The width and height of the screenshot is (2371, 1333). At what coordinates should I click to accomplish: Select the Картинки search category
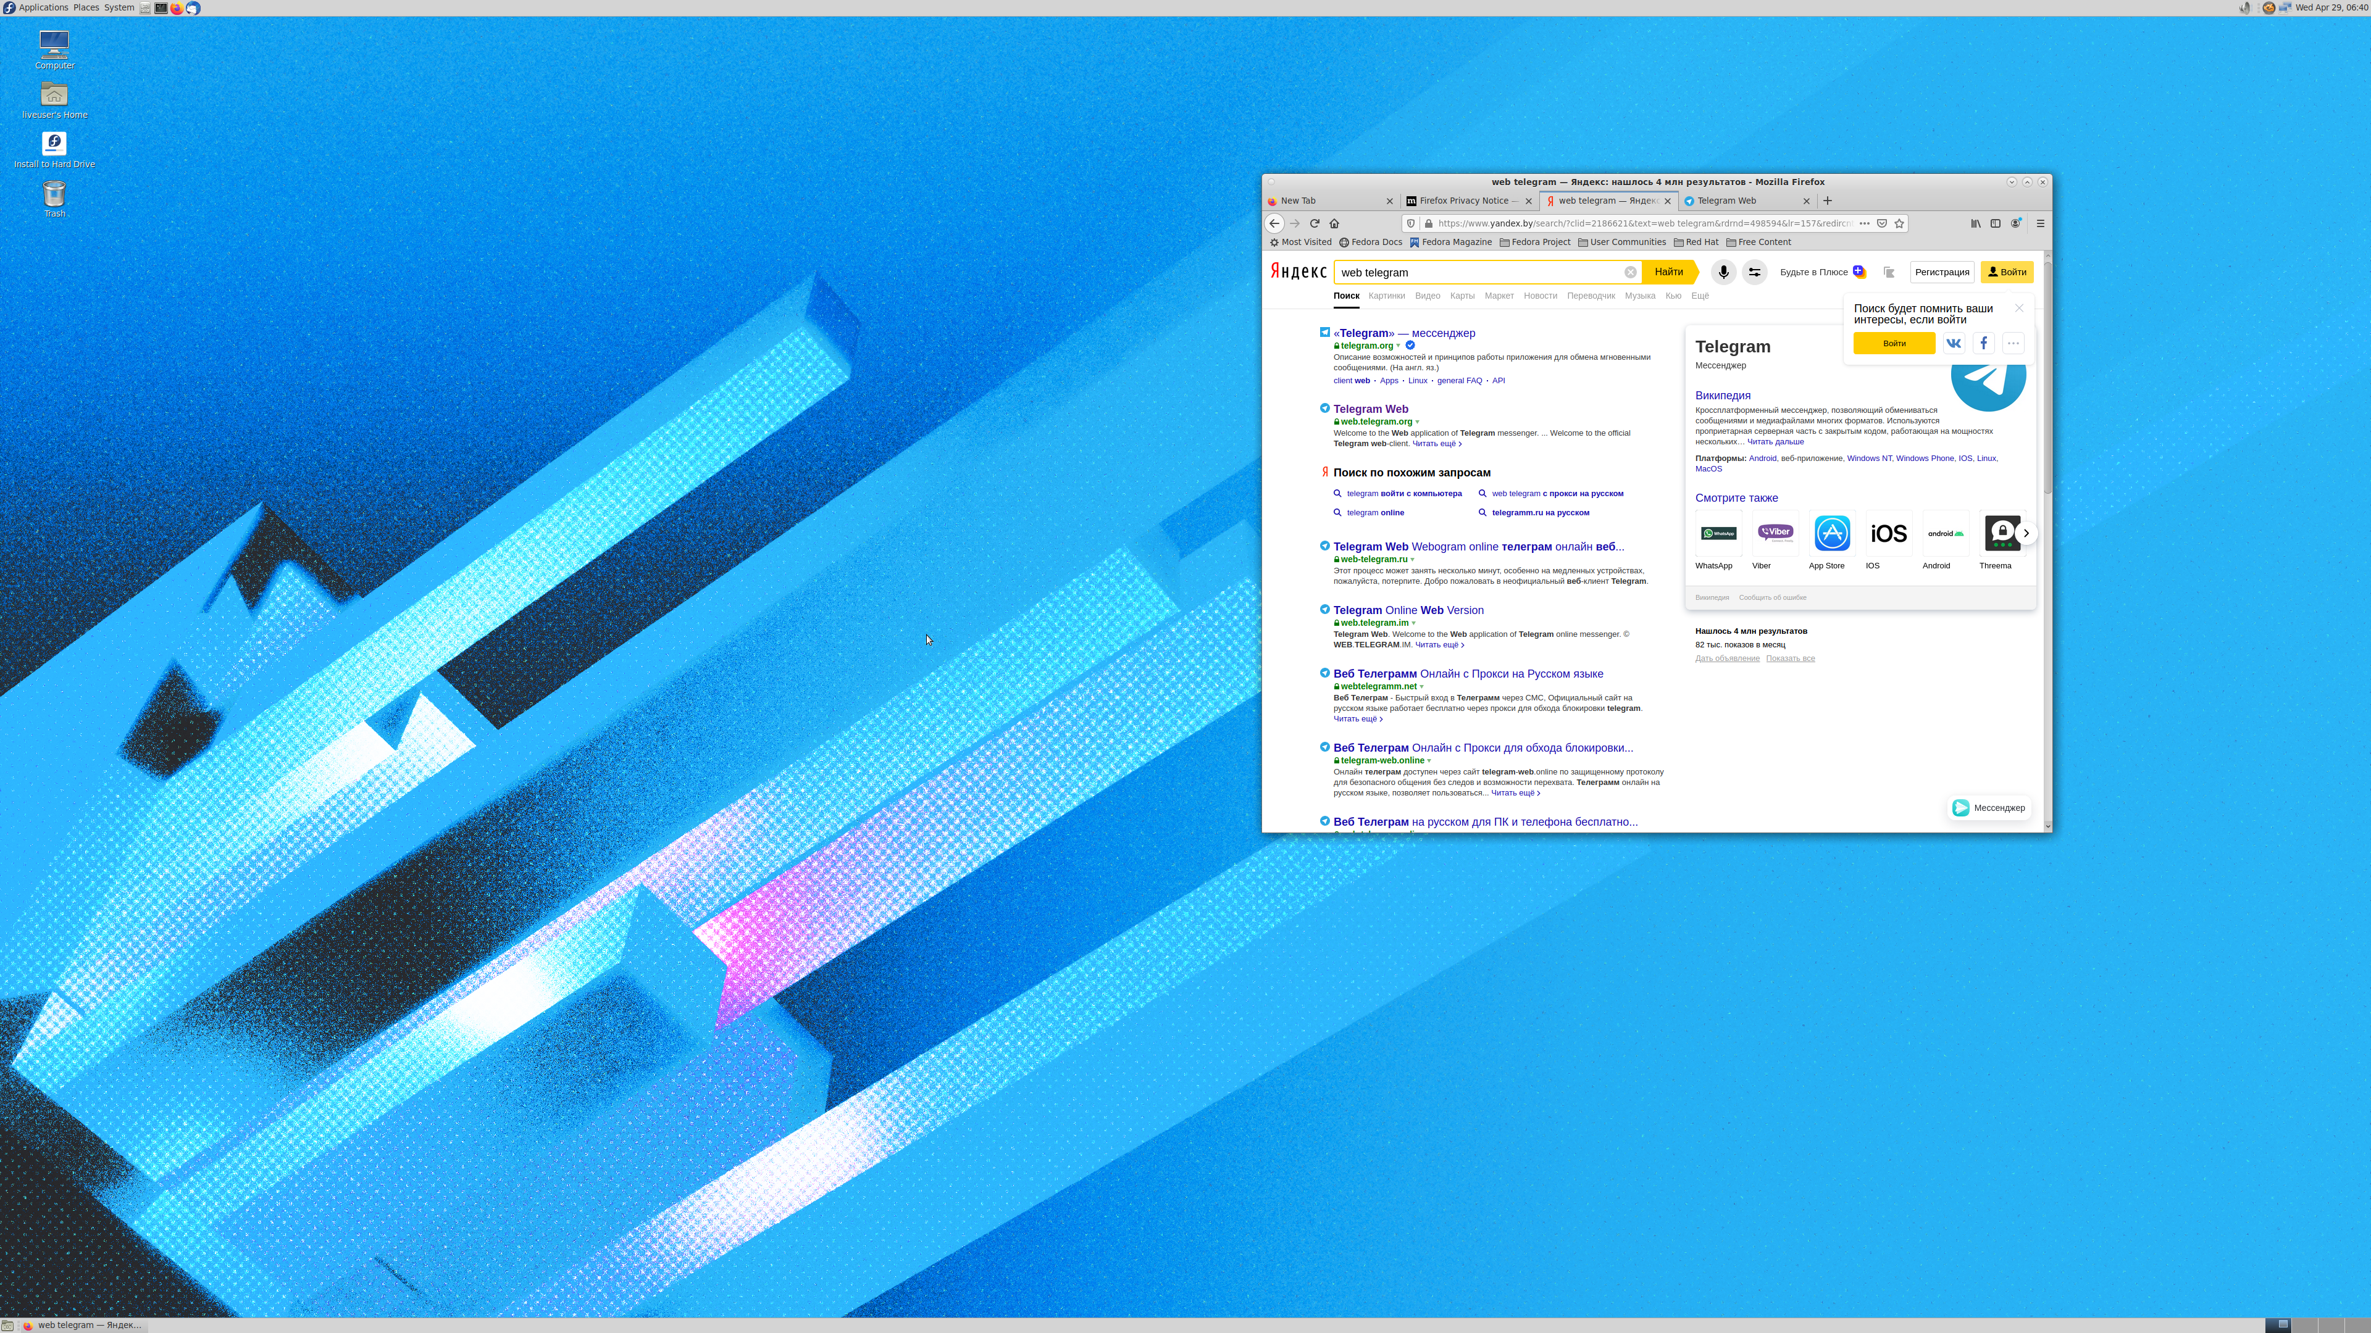click(x=1386, y=296)
